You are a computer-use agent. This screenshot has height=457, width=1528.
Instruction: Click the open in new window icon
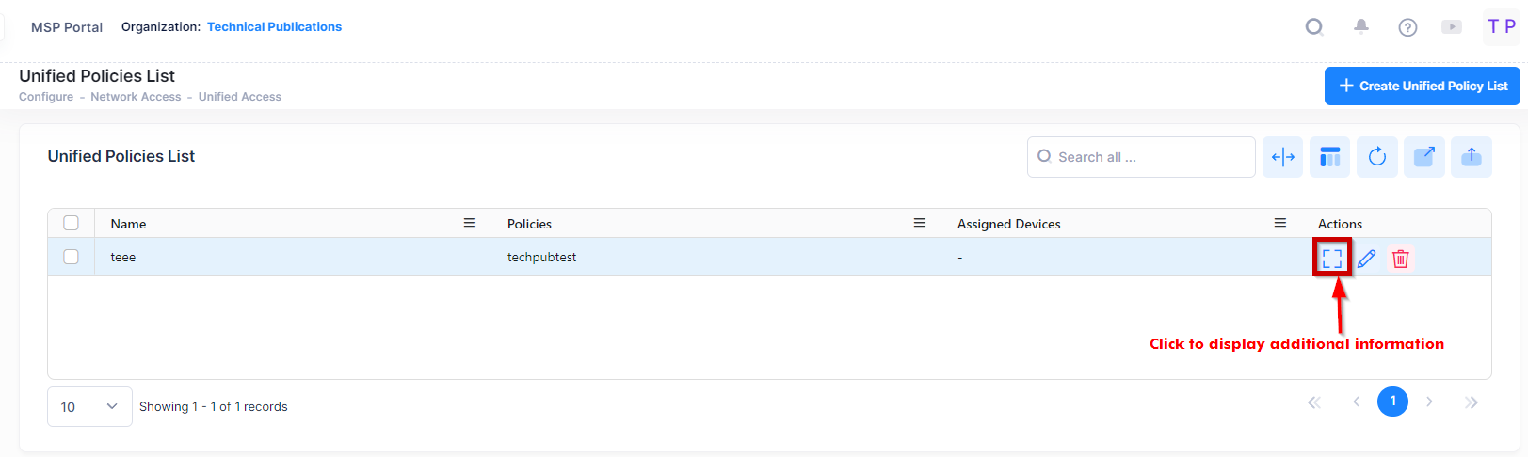[1424, 157]
